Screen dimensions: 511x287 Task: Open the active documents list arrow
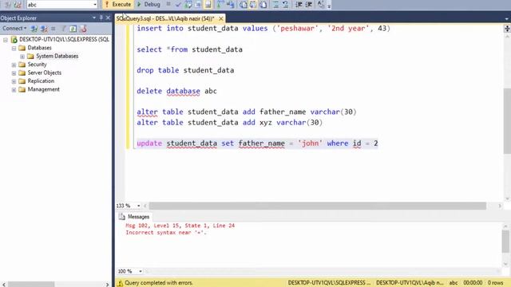coord(506,19)
